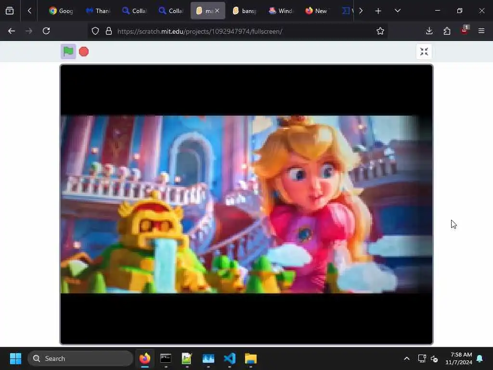Switch to first Colla tab
Image resolution: width=493 pixels, height=370 pixels.
point(134,11)
